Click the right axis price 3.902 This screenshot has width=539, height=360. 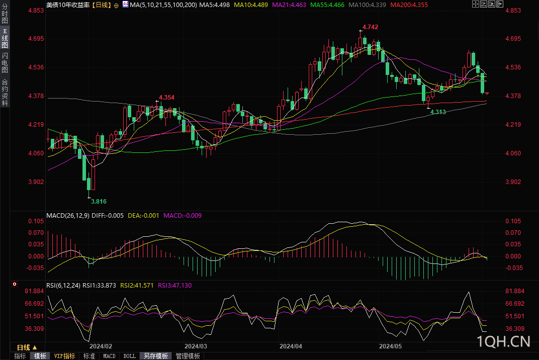[513, 182]
